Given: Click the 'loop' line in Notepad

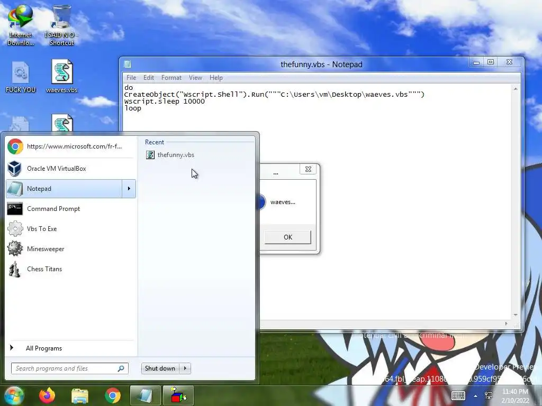Looking at the screenshot, I should 133,108.
